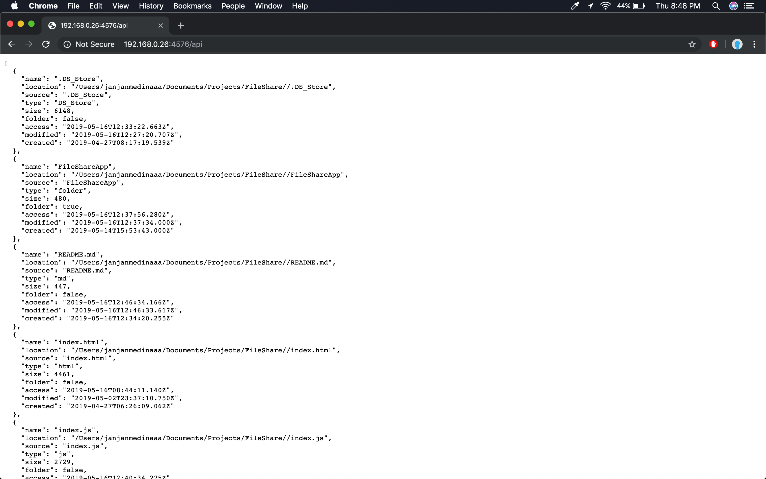Click the Wi-Fi status icon
Screen dimensions: 766x479
coord(605,6)
